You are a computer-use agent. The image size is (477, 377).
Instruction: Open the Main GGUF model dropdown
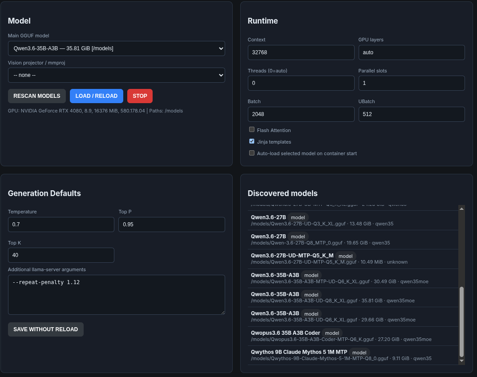click(x=117, y=48)
